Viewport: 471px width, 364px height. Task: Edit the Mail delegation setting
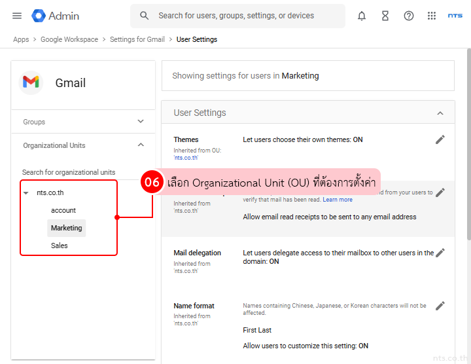[x=440, y=253]
